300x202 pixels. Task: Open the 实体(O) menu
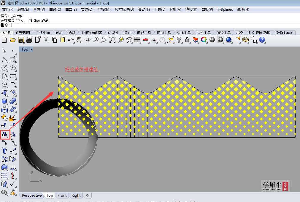pos(87,9)
